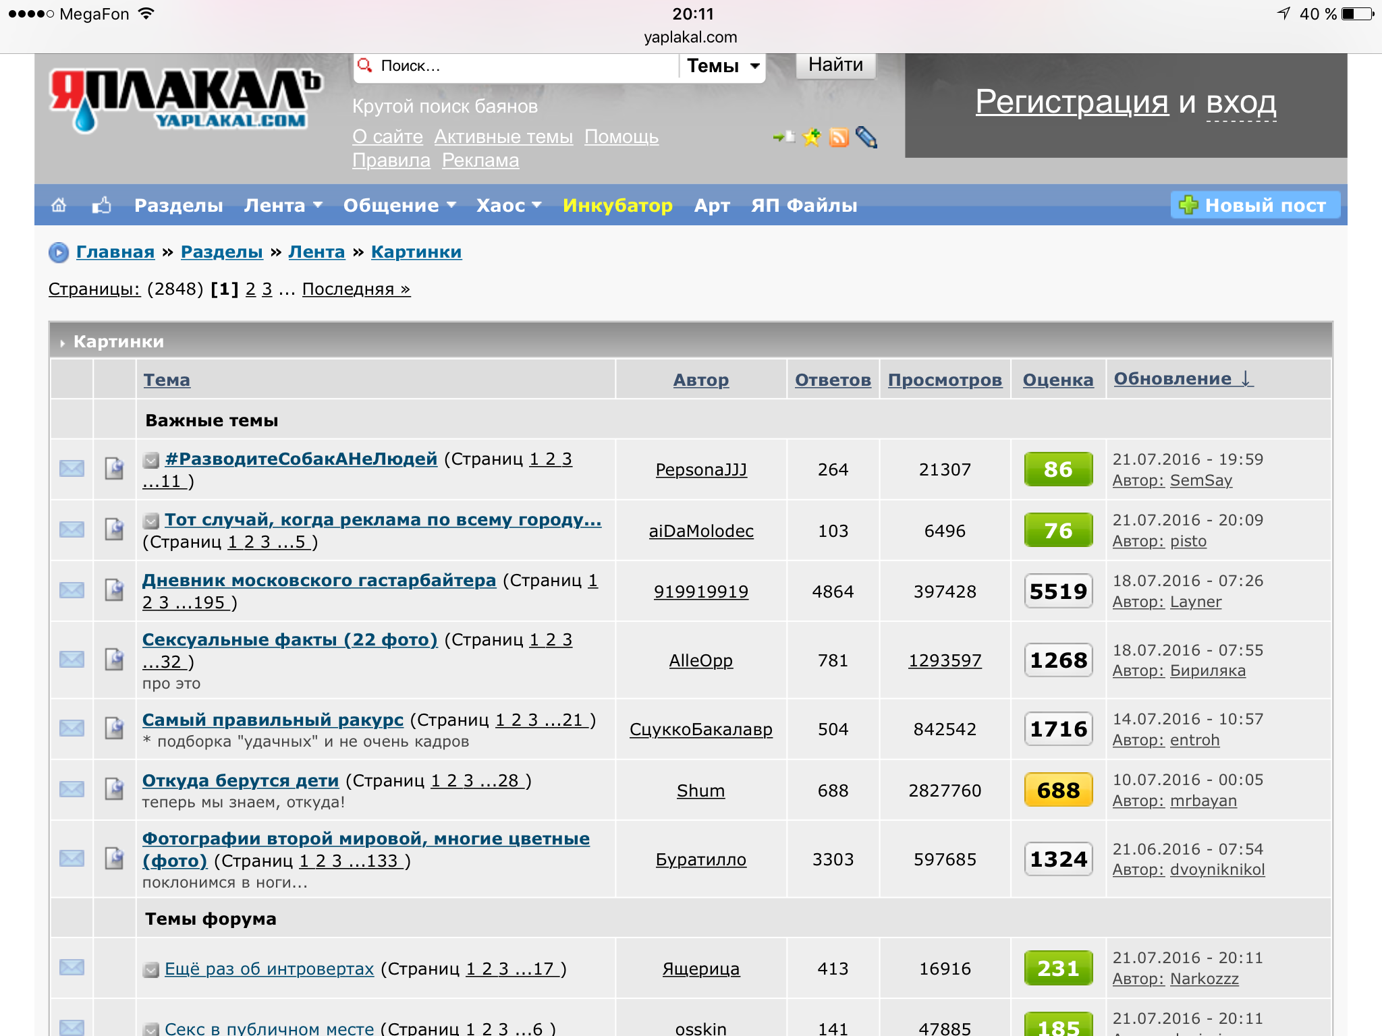Click the RSS feed icon
The height and width of the screenshot is (1036, 1382).
(839, 138)
